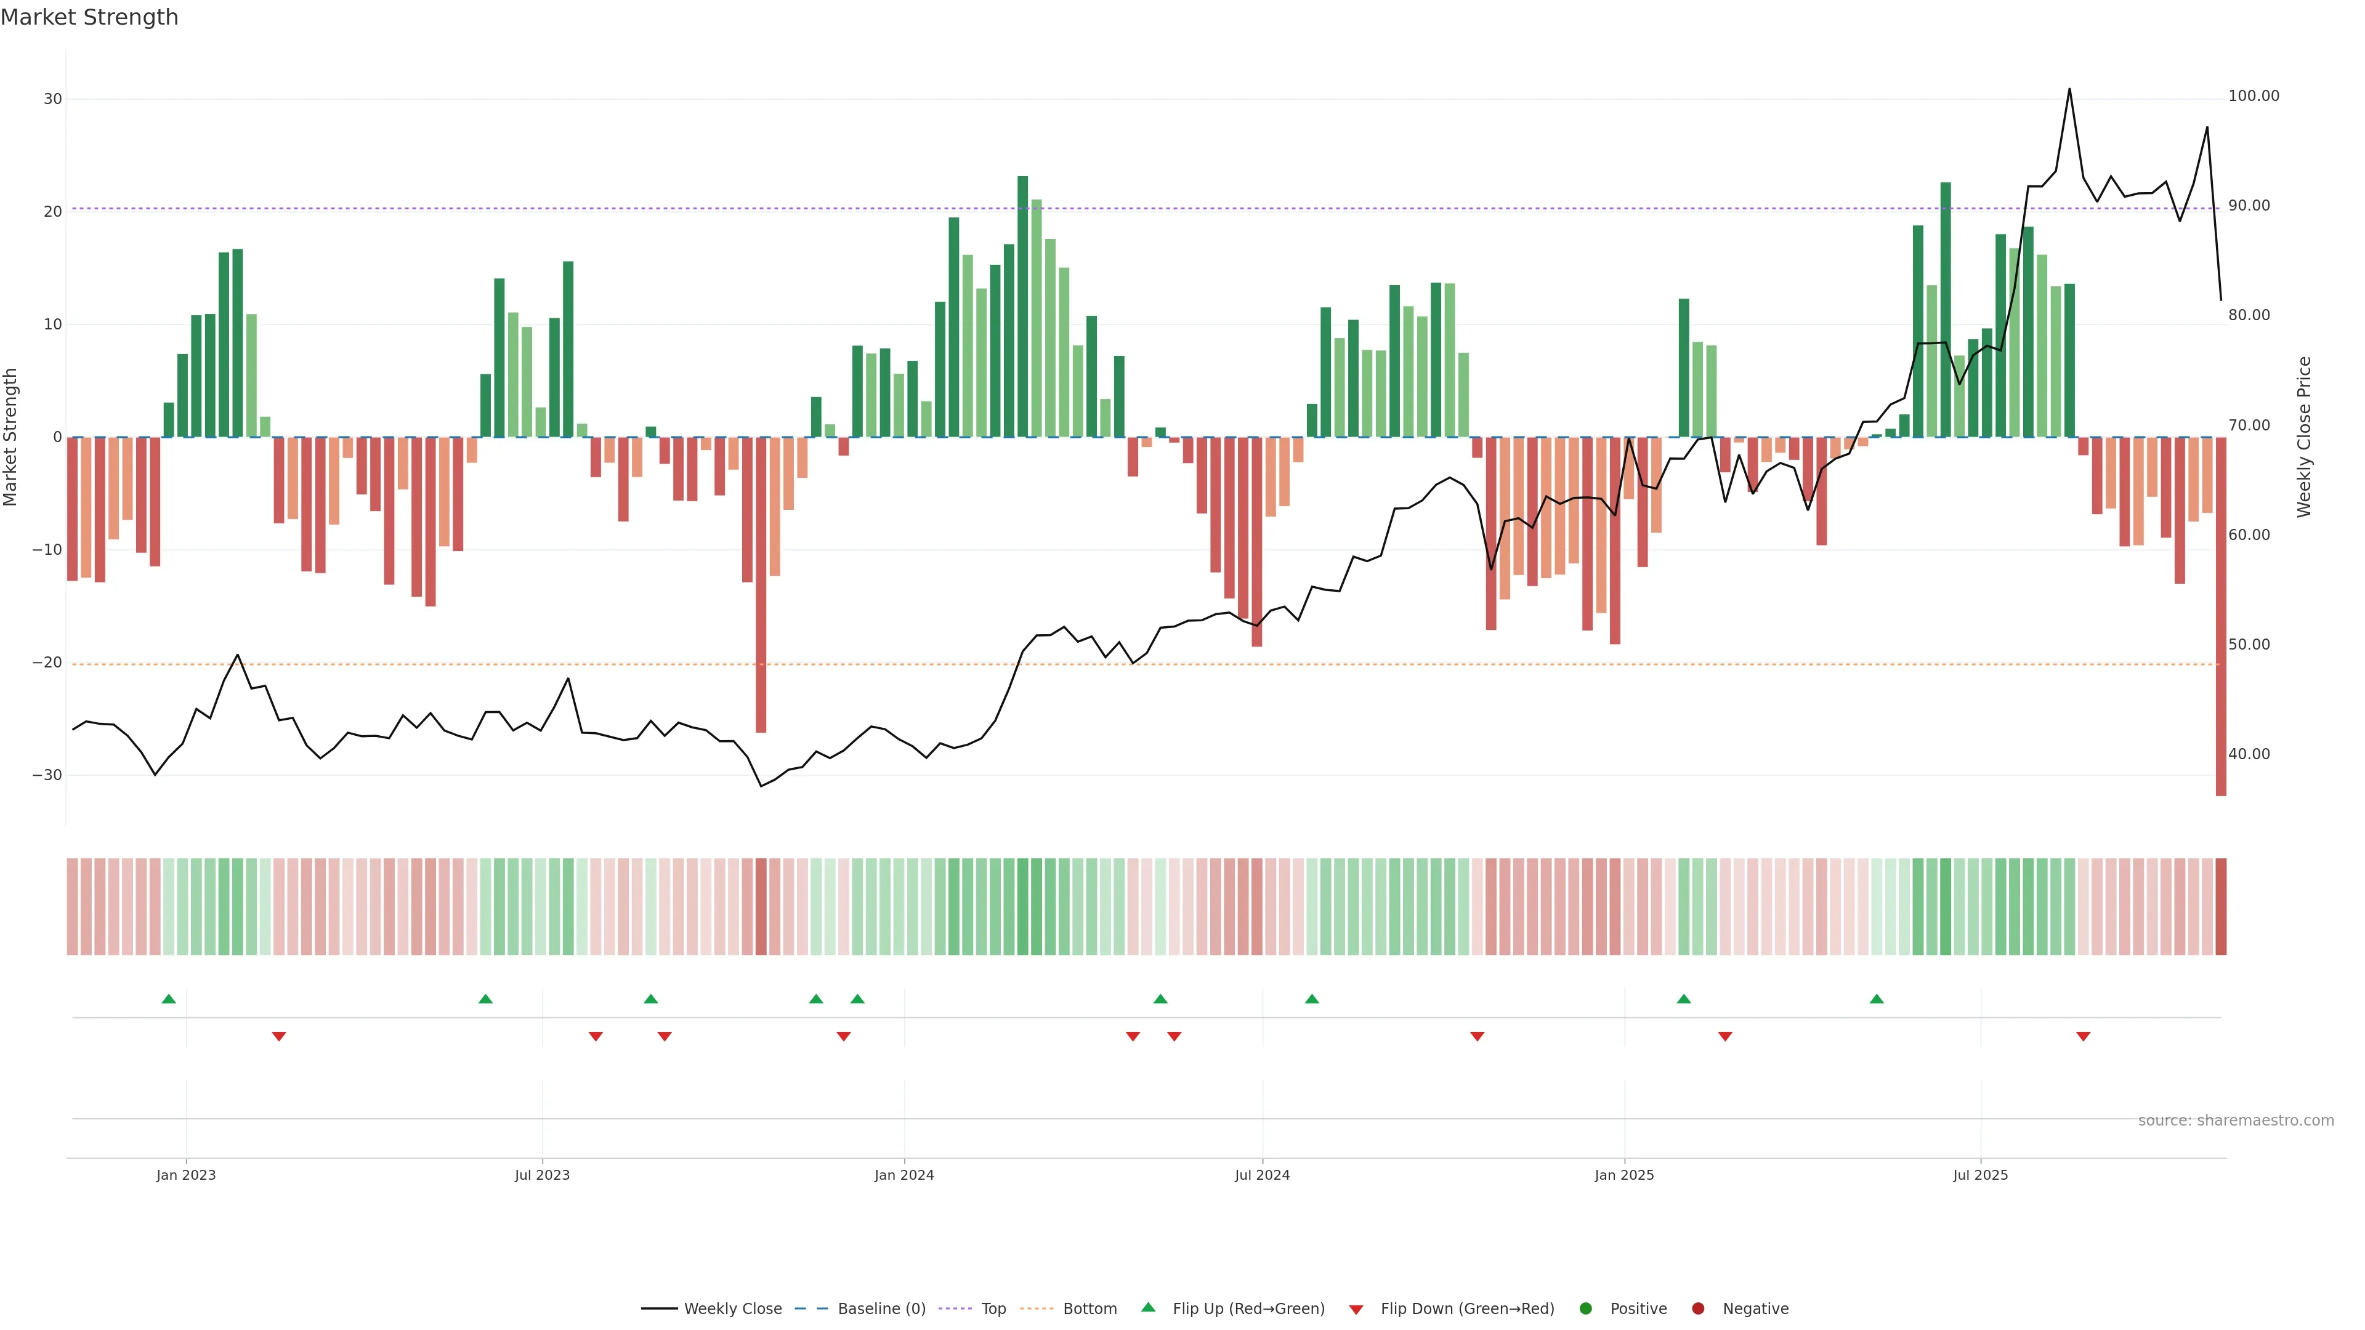Click the Positive green circle legend icon
This screenshot has width=2365, height=1330.
pyautogui.click(x=1585, y=1308)
